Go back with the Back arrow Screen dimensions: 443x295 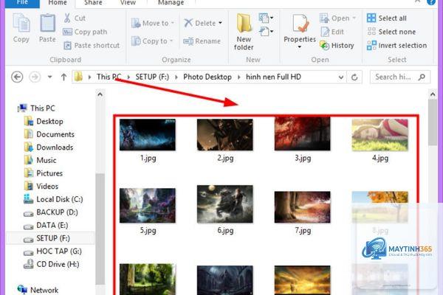tap(17, 77)
